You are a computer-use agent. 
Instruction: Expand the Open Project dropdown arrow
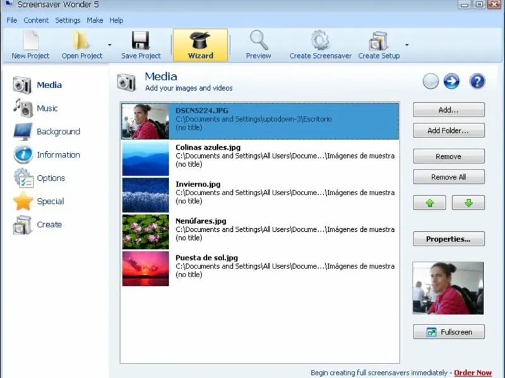pos(109,45)
